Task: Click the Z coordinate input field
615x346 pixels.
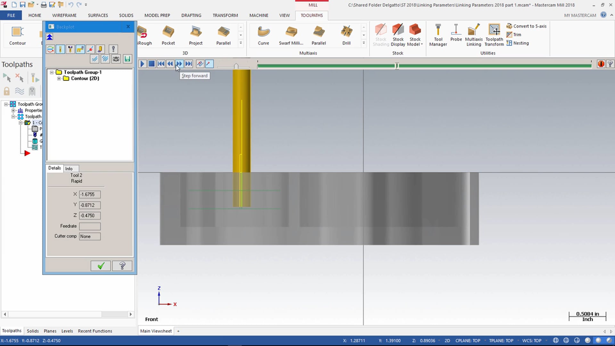Action: 89,216
